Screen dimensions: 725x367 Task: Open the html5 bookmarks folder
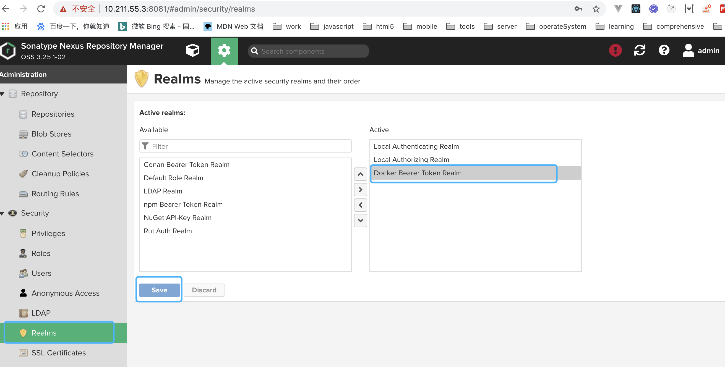click(378, 27)
